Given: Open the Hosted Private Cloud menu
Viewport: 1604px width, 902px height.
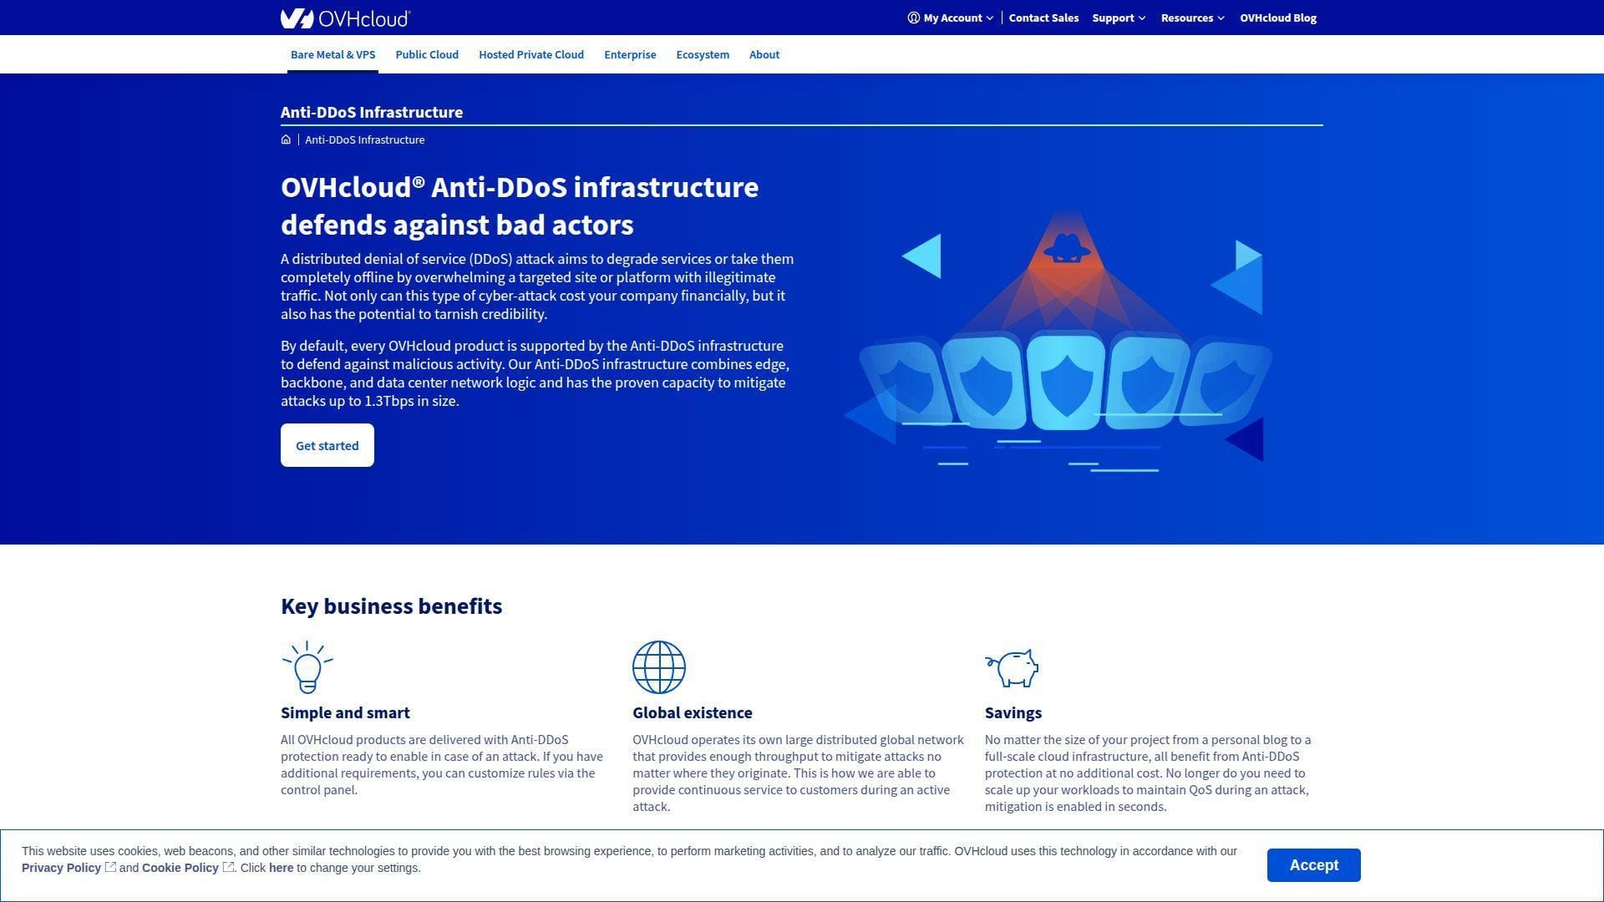Looking at the screenshot, I should pos(531,54).
